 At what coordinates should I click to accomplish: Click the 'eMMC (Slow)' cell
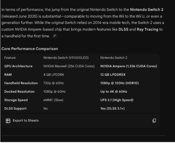pyautogui.click(x=53, y=100)
